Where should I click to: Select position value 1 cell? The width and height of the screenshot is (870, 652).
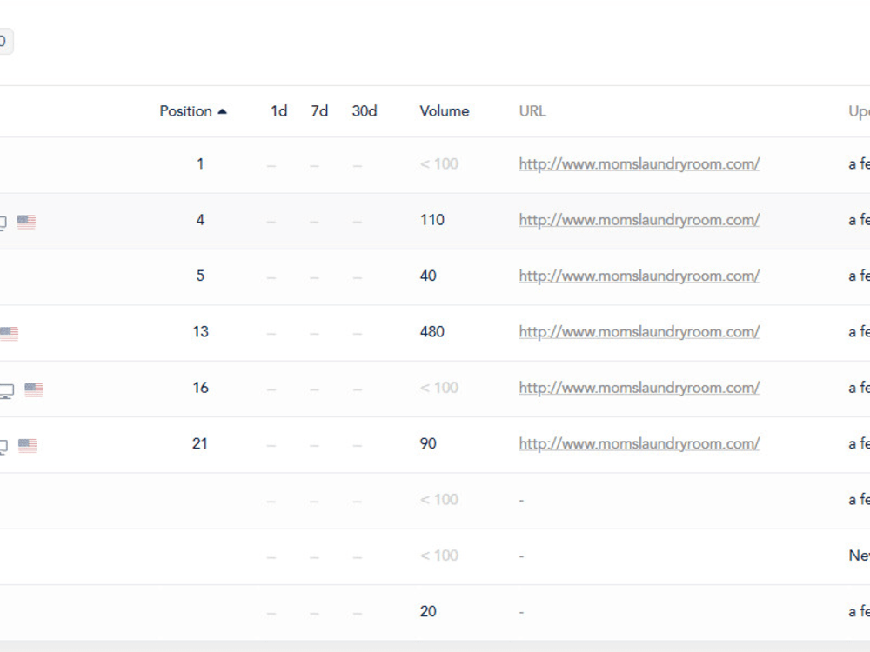click(x=200, y=164)
